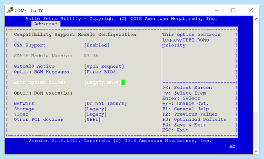Open the Other PCI devices [UEFI] value
Viewport: 264px width, 159px height.
pyautogui.click(x=92, y=120)
